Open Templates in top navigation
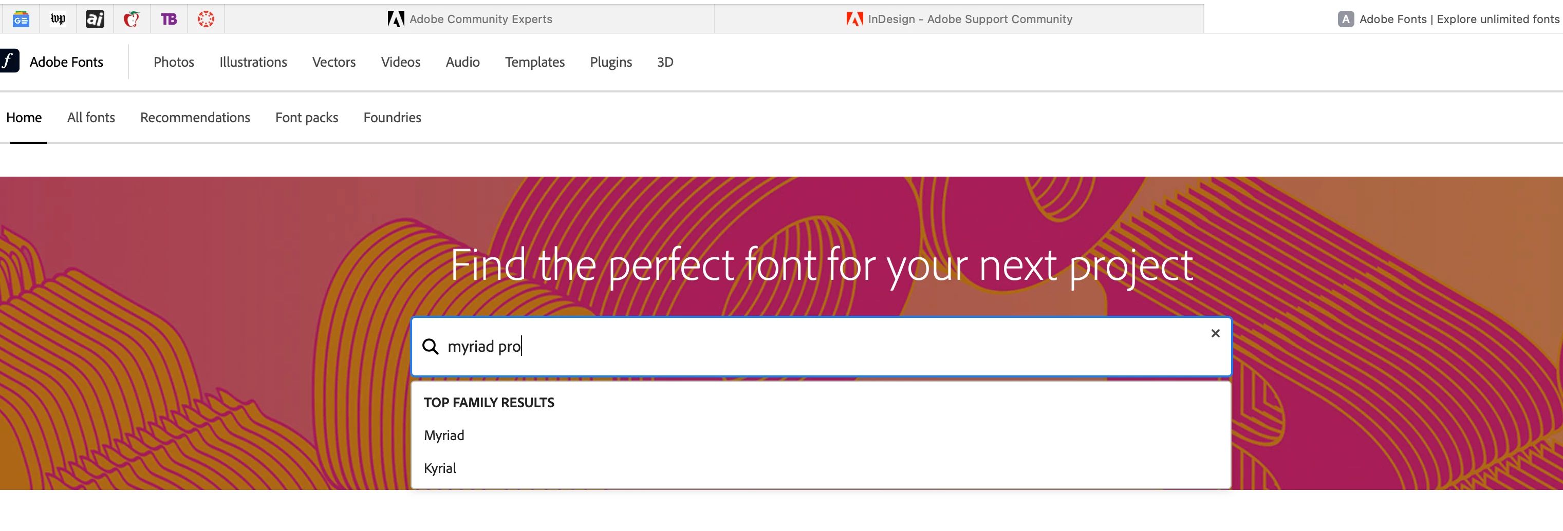 point(534,62)
